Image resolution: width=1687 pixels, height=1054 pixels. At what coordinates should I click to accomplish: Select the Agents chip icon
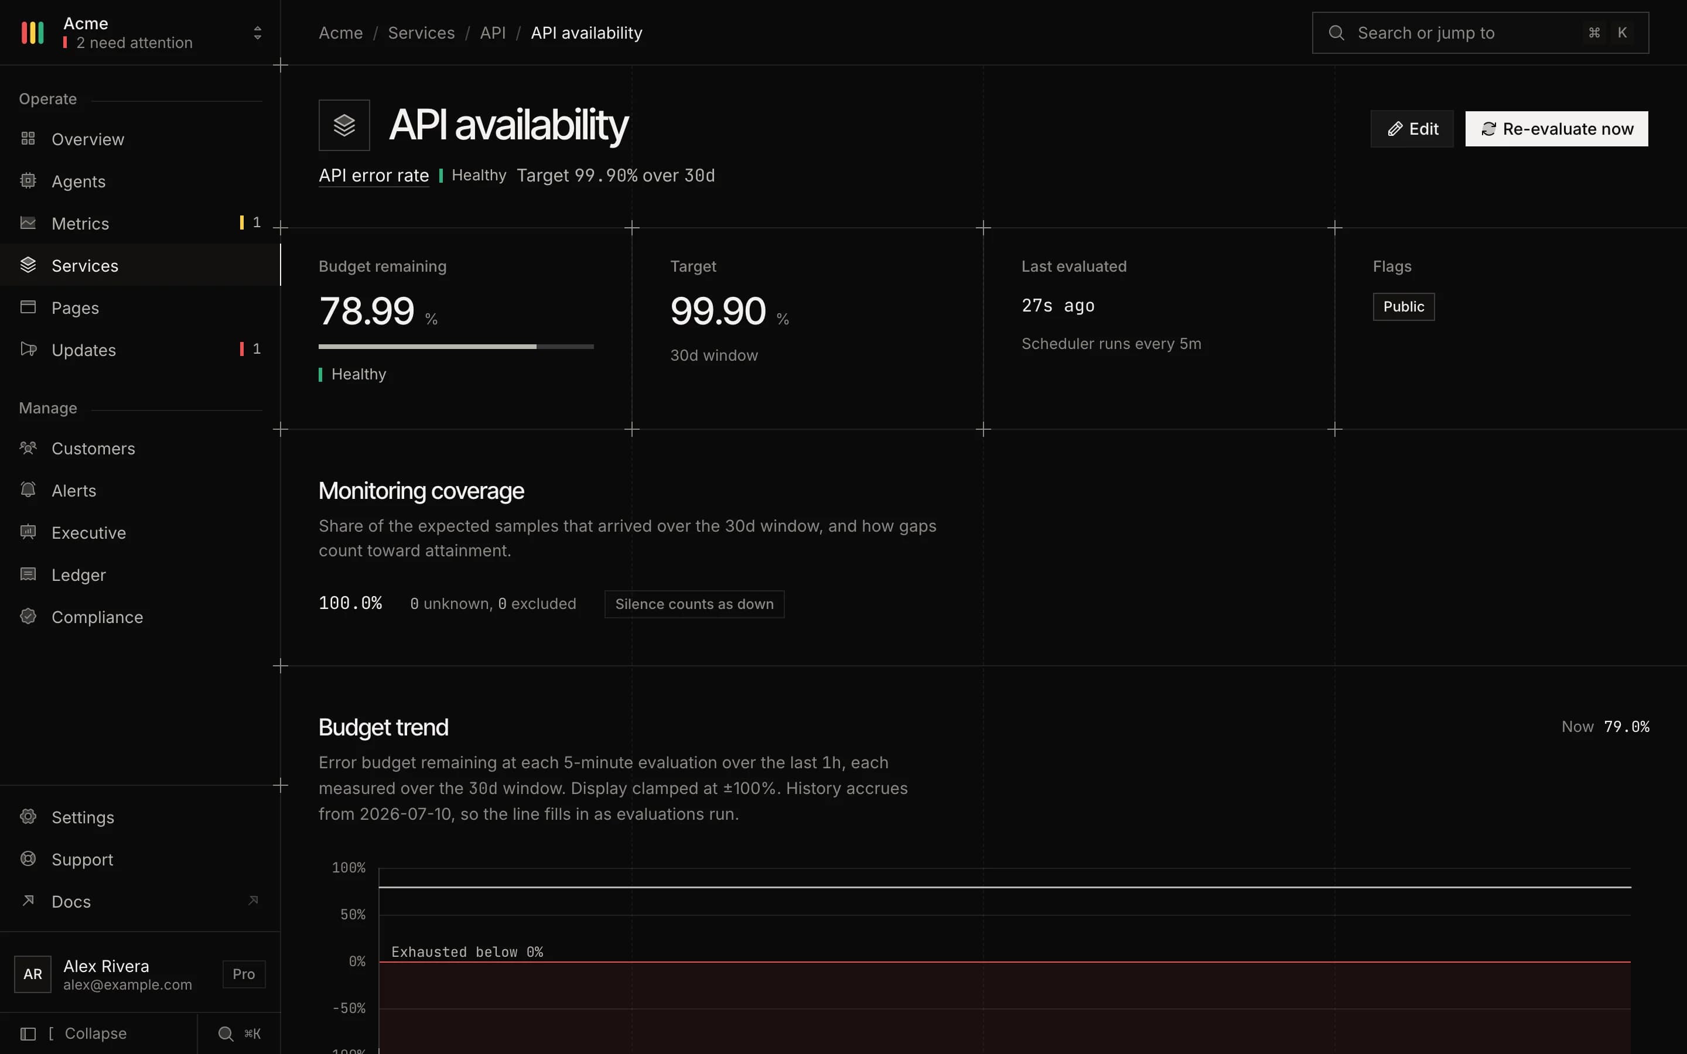pyautogui.click(x=28, y=180)
